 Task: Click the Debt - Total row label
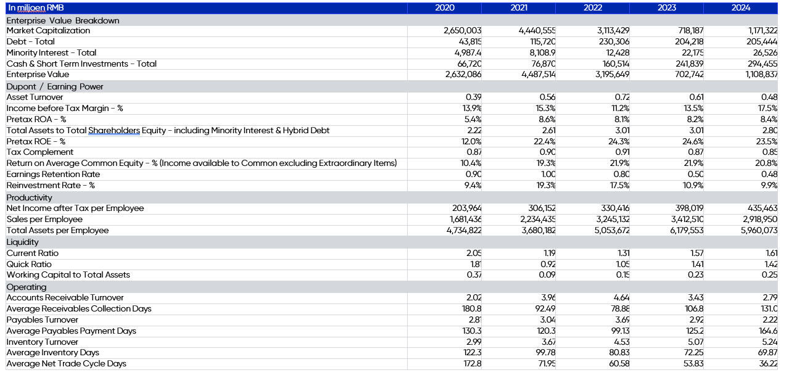click(x=31, y=42)
